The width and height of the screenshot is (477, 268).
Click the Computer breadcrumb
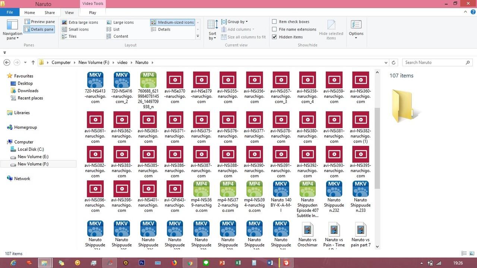(x=61, y=63)
